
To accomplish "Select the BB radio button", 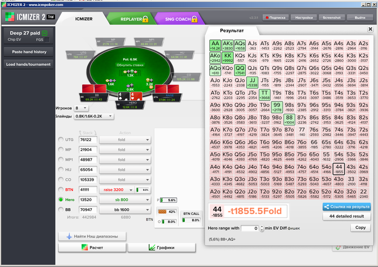I will point(60,210).
